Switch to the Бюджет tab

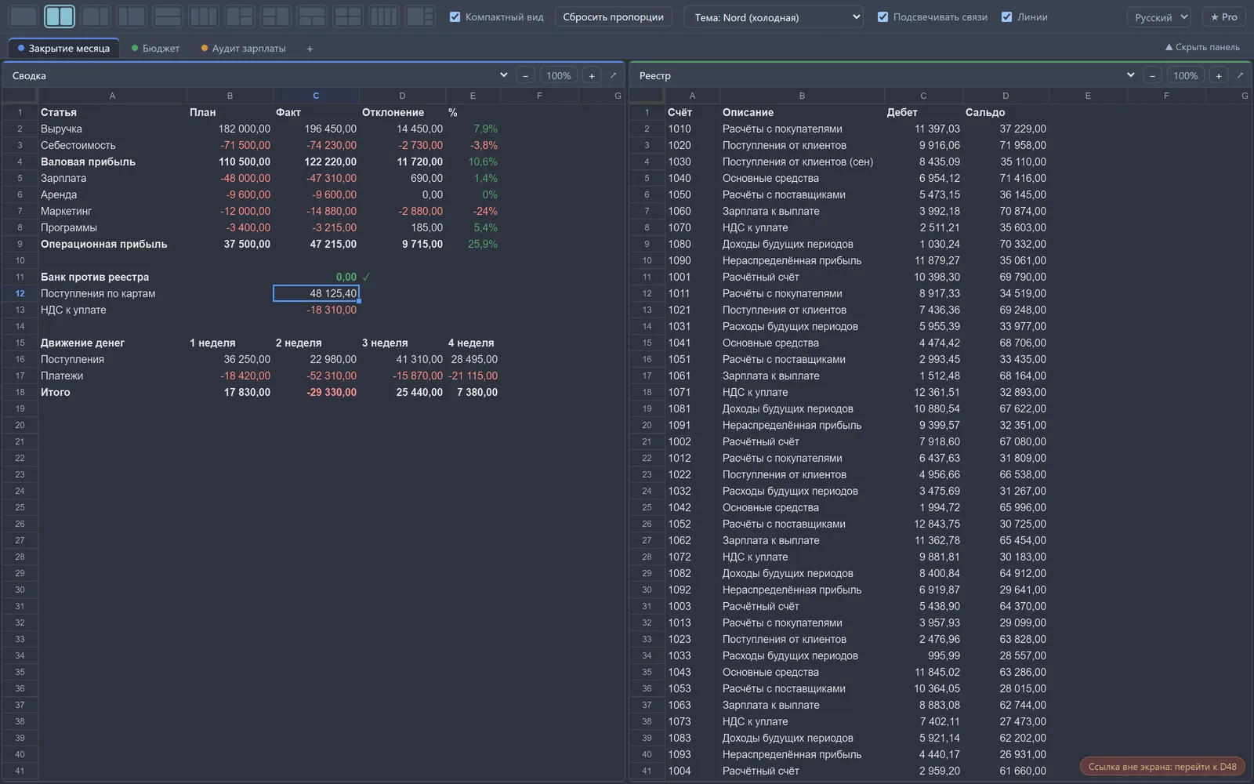click(x=156, y=49)
